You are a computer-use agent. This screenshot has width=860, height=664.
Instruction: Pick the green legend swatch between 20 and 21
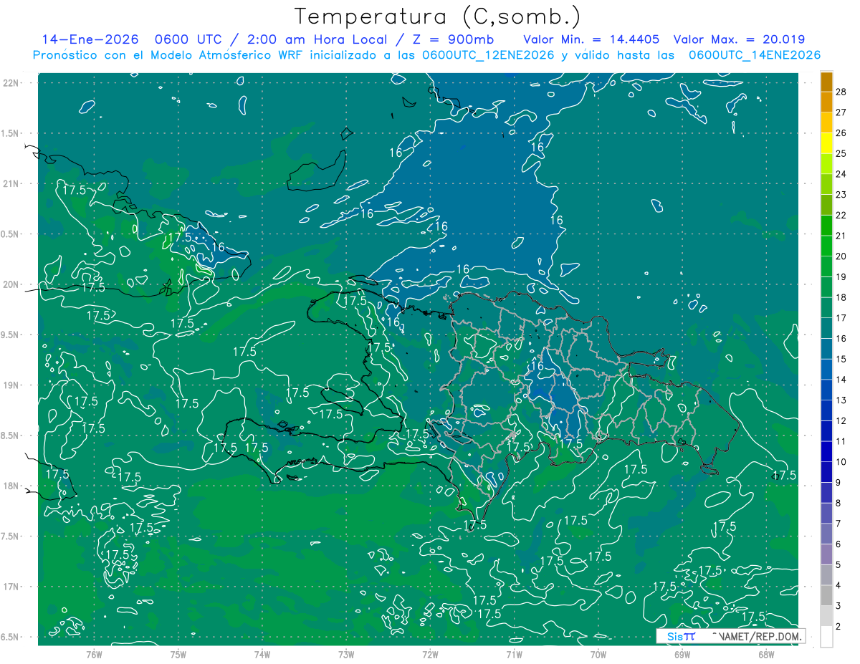826,246
